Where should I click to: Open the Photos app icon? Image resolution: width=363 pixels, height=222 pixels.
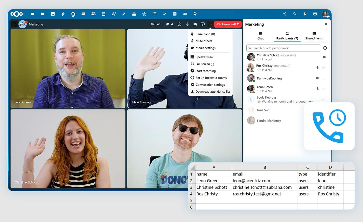click(x=53, y=14)
